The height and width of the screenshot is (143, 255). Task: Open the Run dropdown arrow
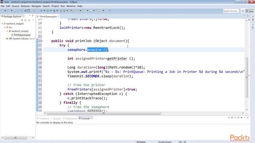(51, 11)
